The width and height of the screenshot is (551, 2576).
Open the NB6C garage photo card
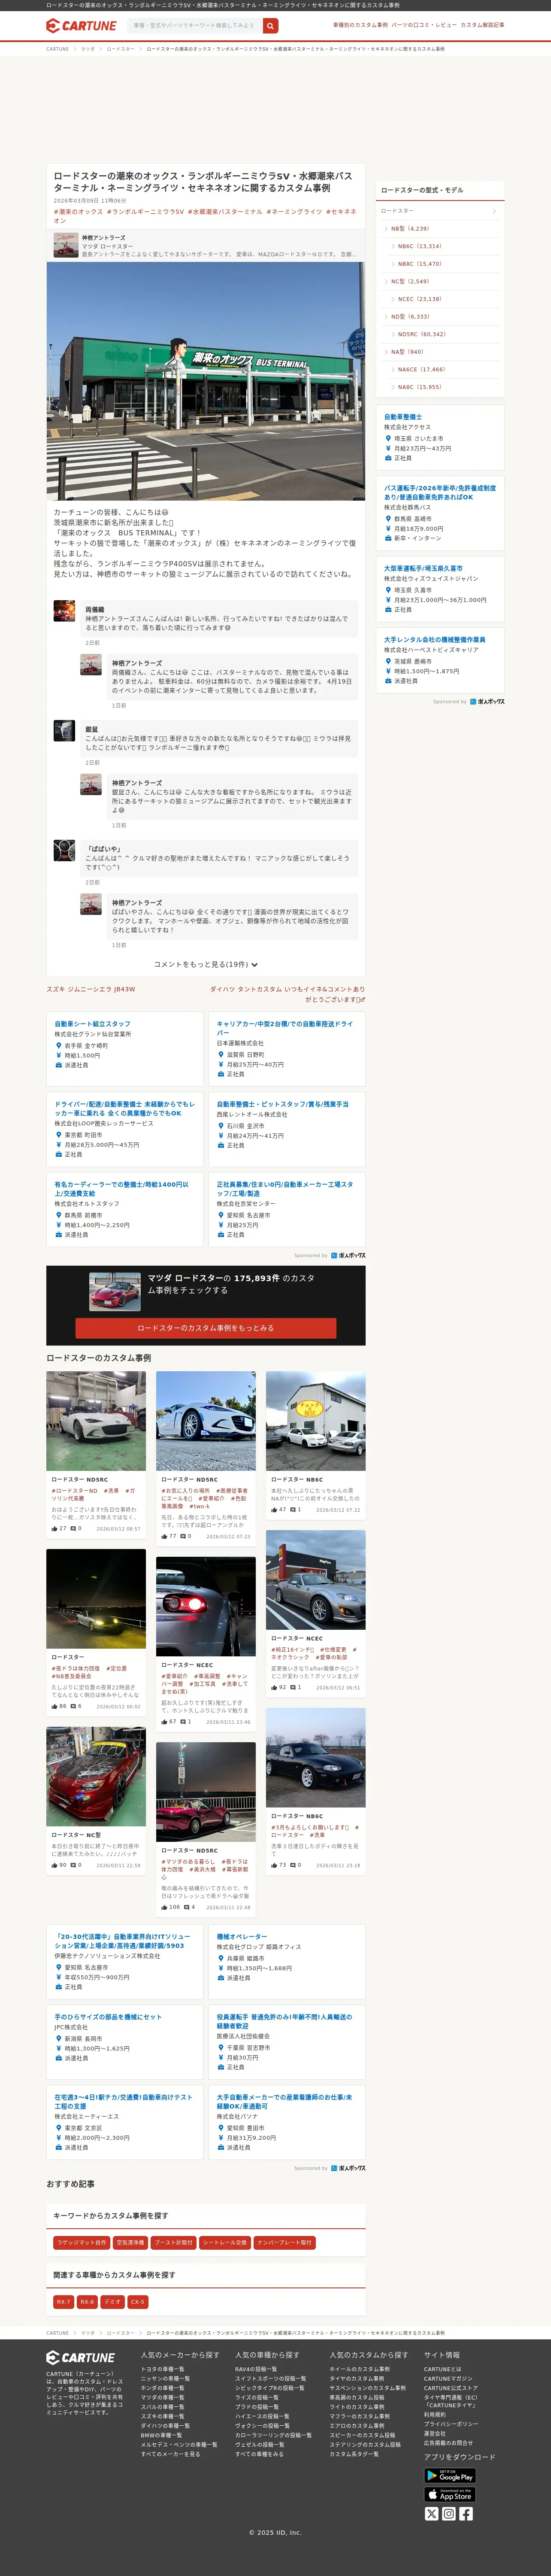click(x=315, y=1421)
